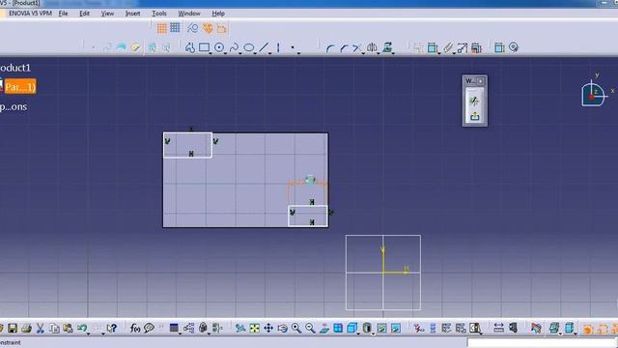Open the File menu
This screenshot has height=348, width=618.
[63, 14]
